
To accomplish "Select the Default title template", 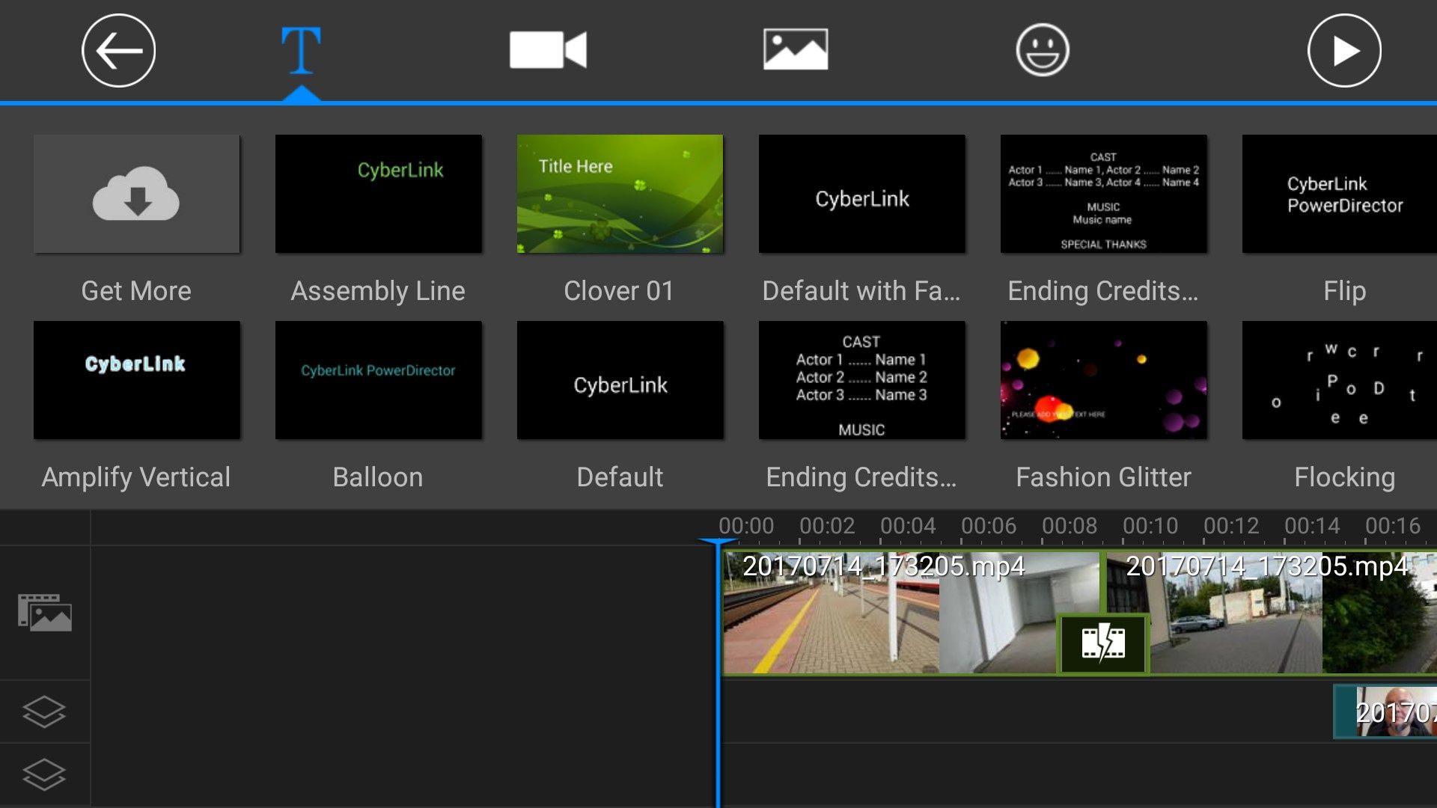I will pyautogui.click(x=620, y=380).
